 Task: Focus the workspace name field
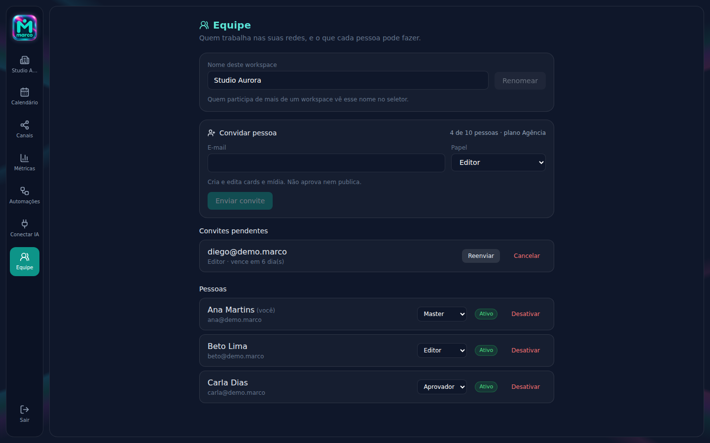(x=348, y=80)
